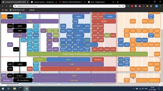Open the Windows Start menu
Viewport: 163px width, 91px height.
pos(3,88)
